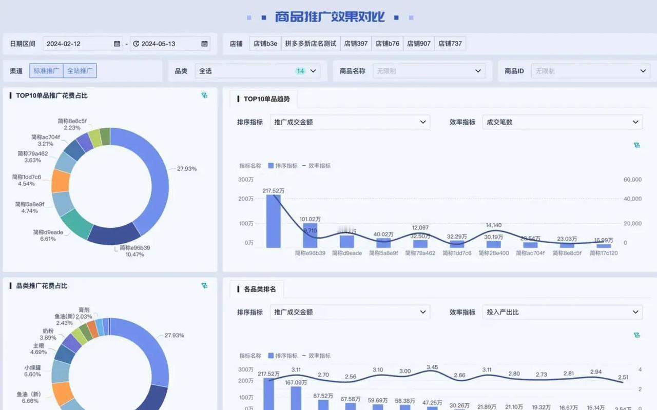Toggle 排序指标 legend in TOP10单品趋势 chart

[x=283, y=166]
